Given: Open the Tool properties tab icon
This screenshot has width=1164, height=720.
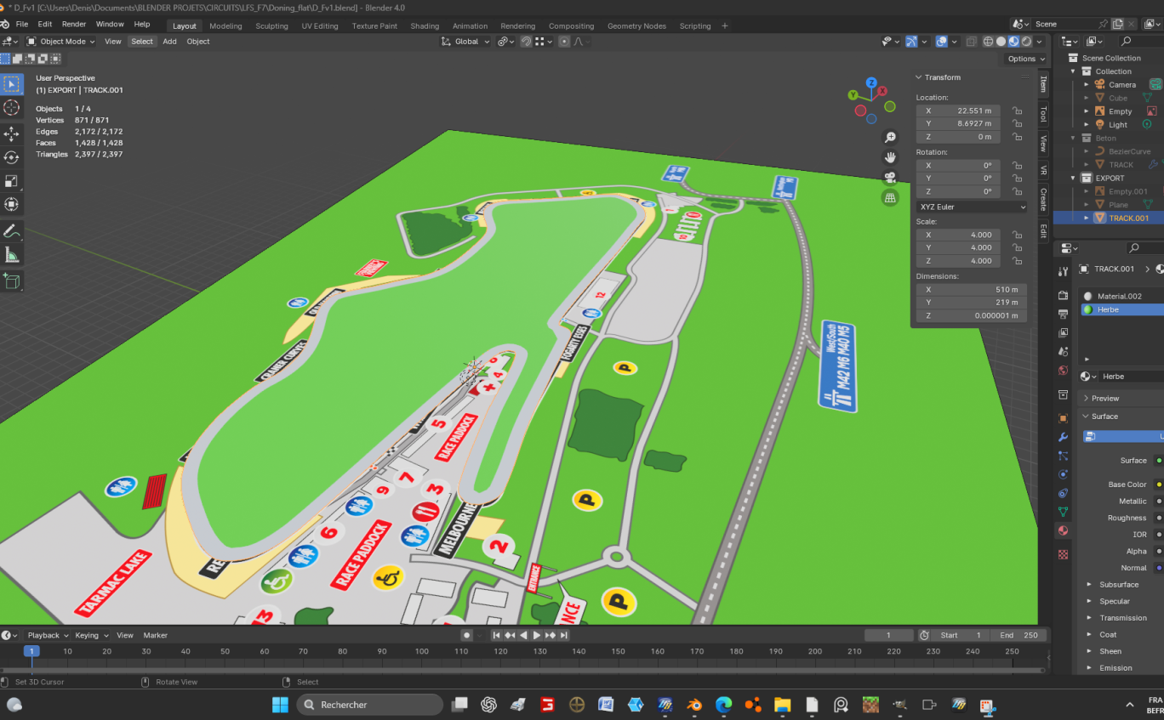Looking at the screenshot, I should click(1063, 271).
